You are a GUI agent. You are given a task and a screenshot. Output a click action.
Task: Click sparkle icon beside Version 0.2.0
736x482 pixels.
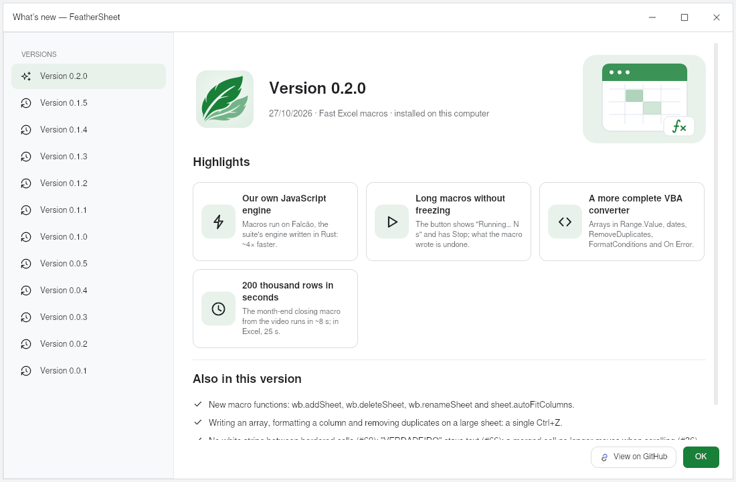[26, 76]
